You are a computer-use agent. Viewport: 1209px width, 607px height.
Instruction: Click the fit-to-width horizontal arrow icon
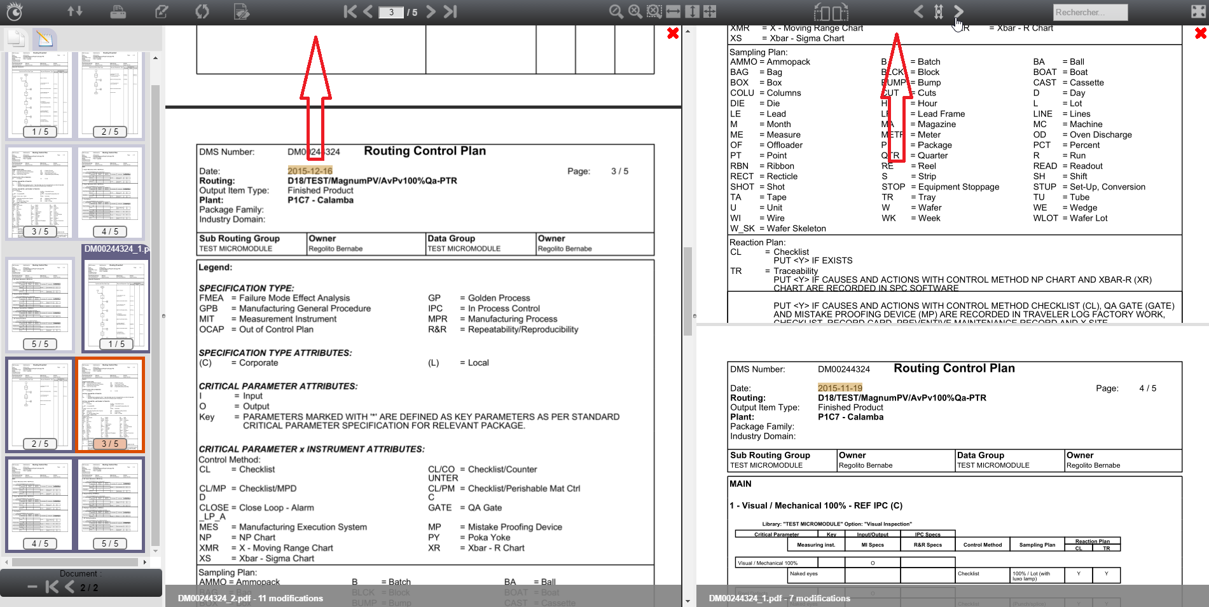[x=673, y=11]
